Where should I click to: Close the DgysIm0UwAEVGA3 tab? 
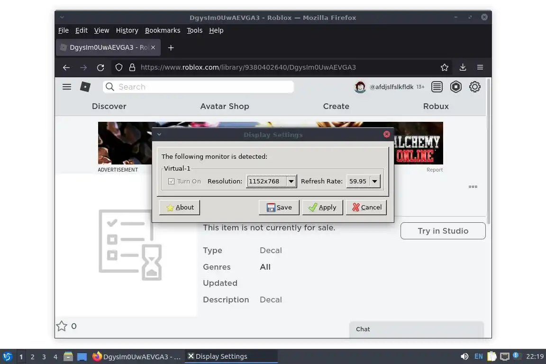153,47
